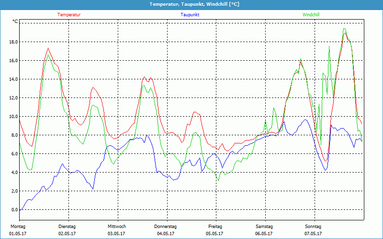The height and width of the screenshot is (239, 383).
Task: Click the 12,0 y-axis value
Action: tap(14, 98)
